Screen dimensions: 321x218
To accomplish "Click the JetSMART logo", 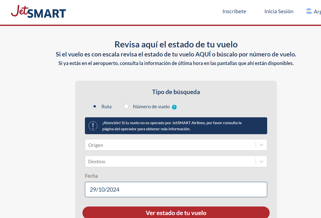I will [38, 12].
